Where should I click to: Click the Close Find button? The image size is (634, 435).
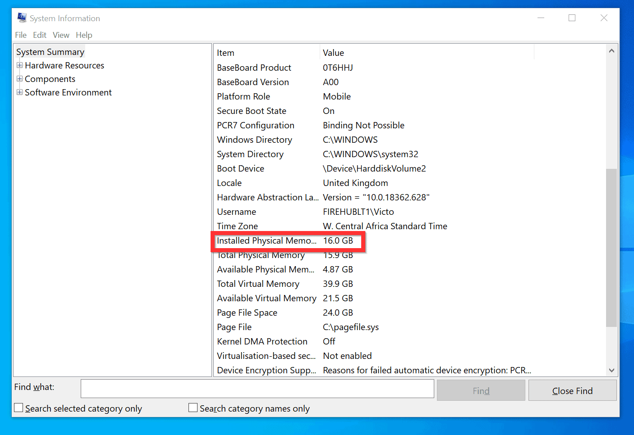(x=572, y=390)
